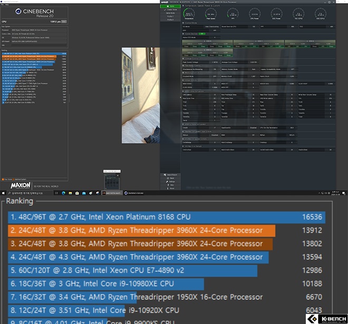This screenshot has width=348, height=324.
Task: Select enlarged ranking row Xeon E7-4890 v2
Action: point(167,271)
